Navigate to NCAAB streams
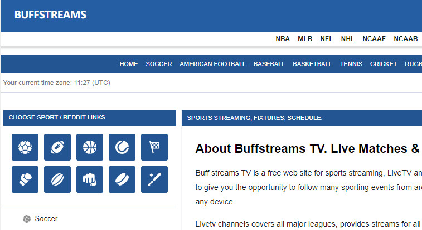This screenshot has width=422, height=230. 406,39
